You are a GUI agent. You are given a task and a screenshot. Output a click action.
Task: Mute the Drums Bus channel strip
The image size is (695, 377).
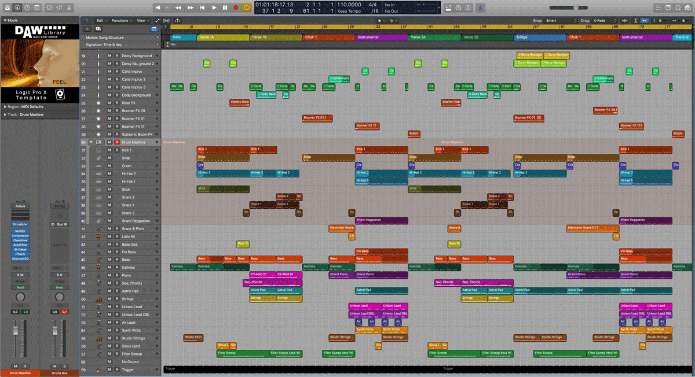pyautogui.click(x=54, y=366)
